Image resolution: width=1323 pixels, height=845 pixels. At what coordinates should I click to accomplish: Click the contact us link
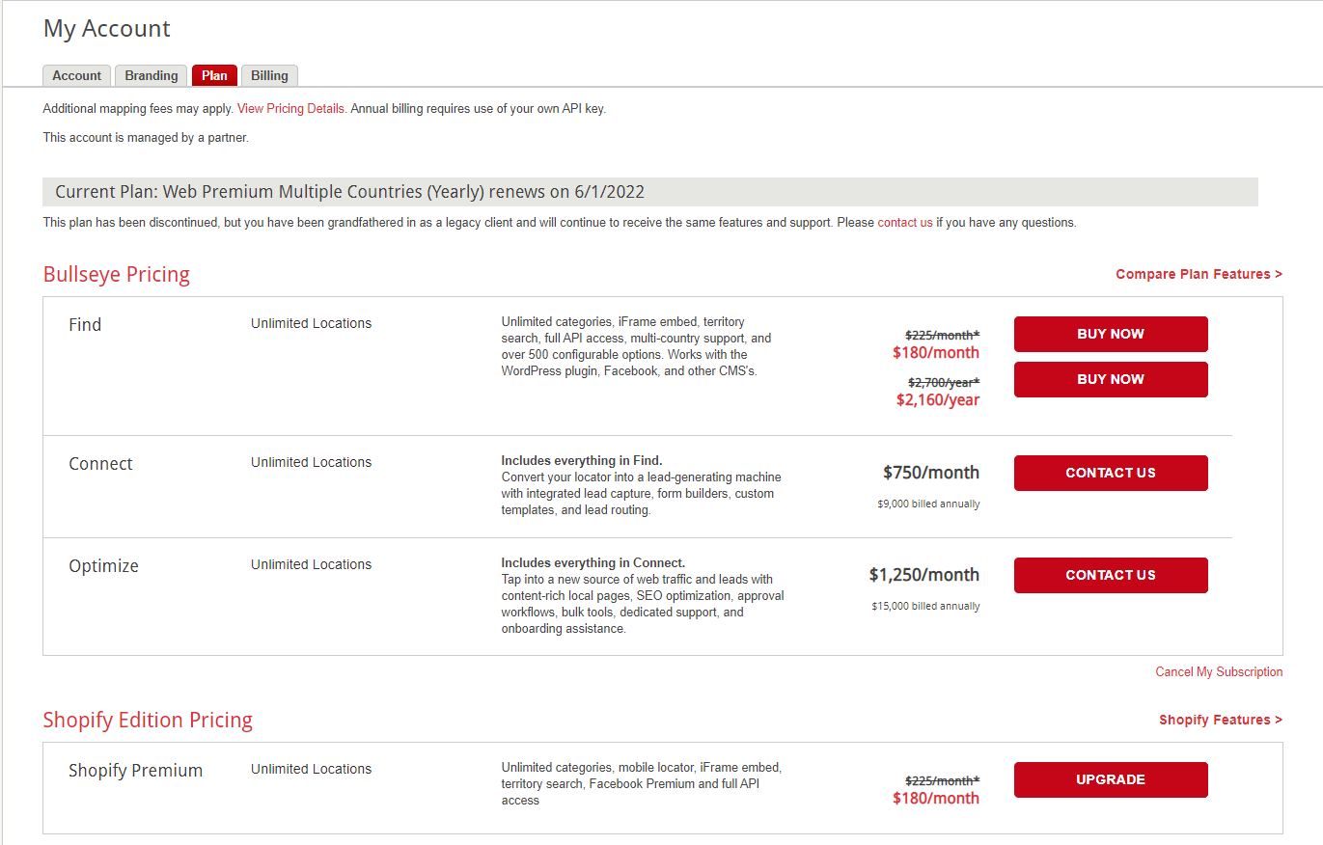[905, 223]
